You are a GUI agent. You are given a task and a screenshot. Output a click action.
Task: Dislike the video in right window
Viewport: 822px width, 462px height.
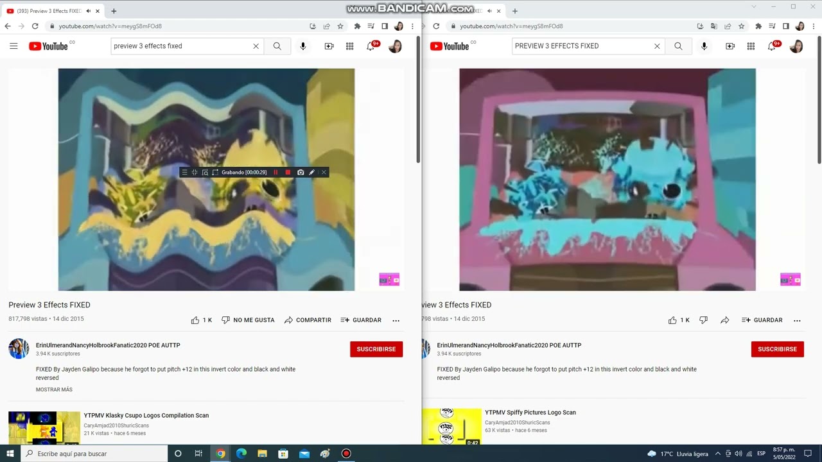[x=703, y=320]
